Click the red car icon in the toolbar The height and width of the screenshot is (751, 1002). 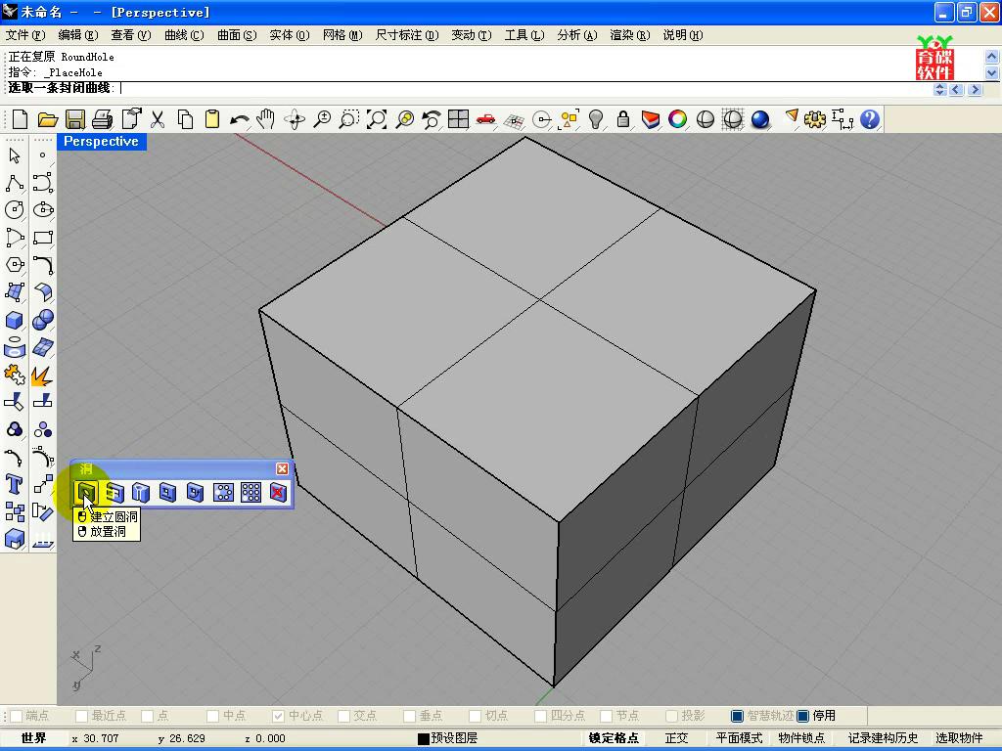click(x=485, y=119)
